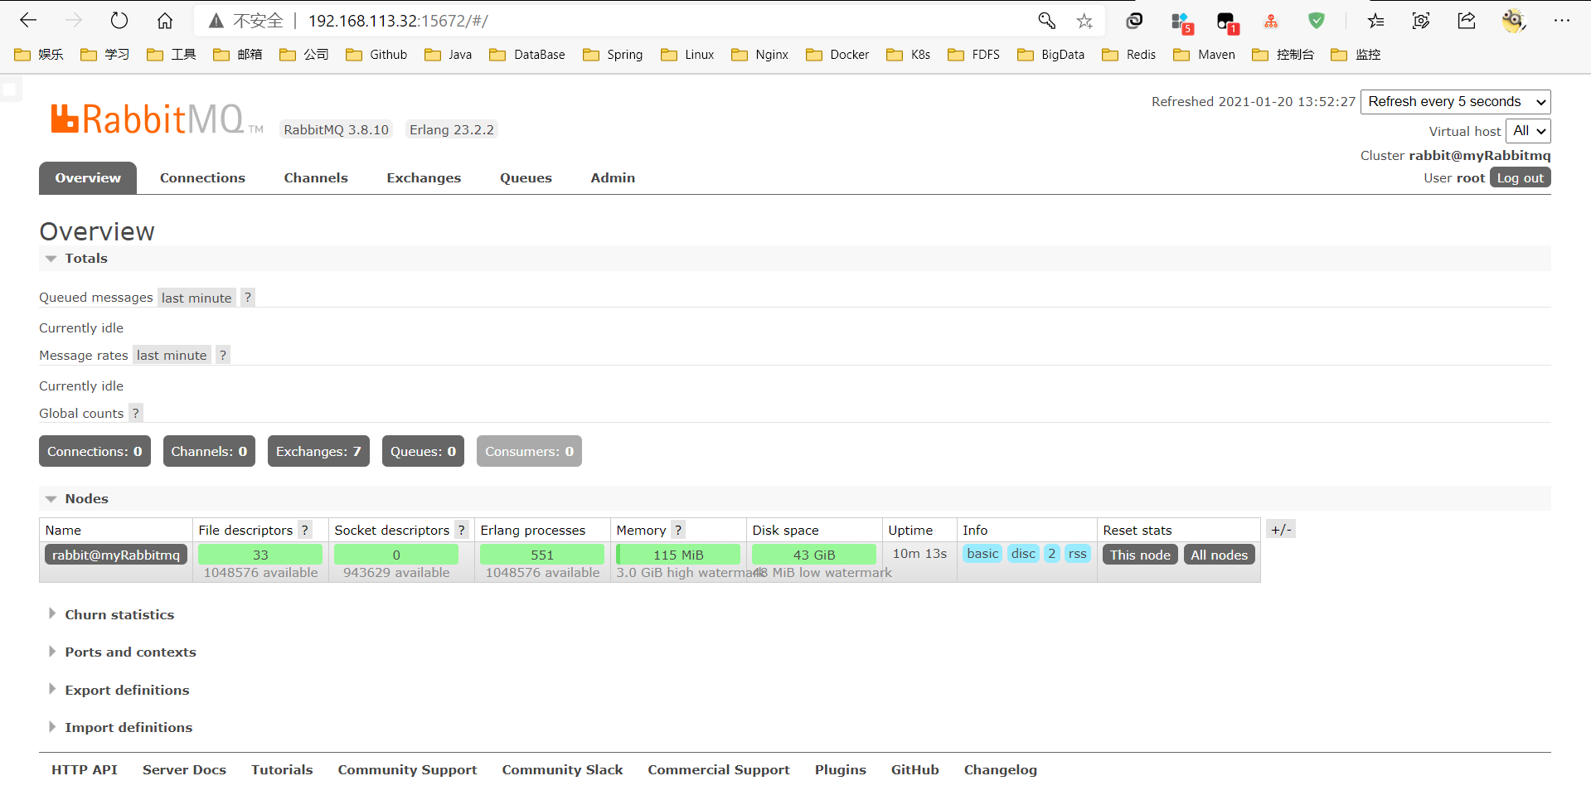Click the Exchanges: 7 count button

tap(318, 452)
